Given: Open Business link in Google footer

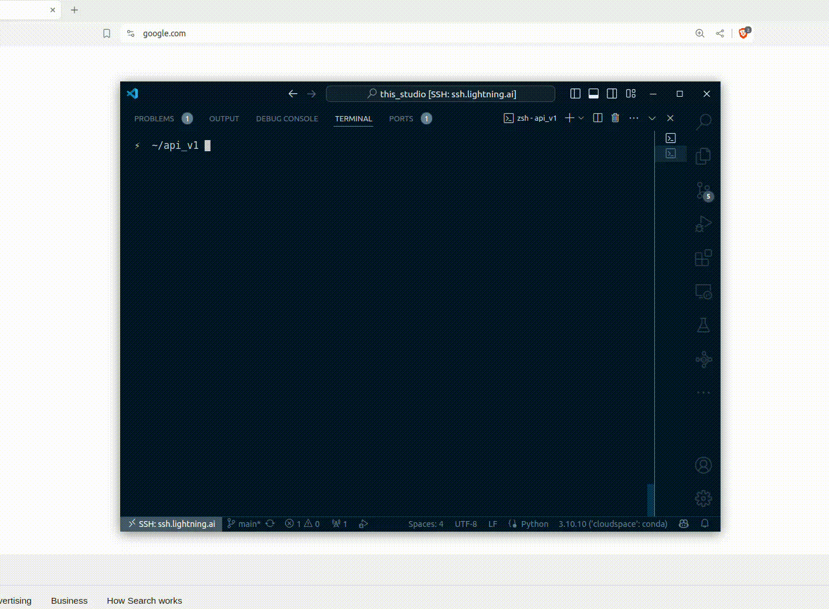Looking at the screenshot, I should [69, 601].
